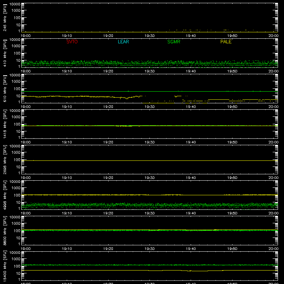Click the 1000 y-axis value on 8800 MHz plot

(x=16, y=224)
